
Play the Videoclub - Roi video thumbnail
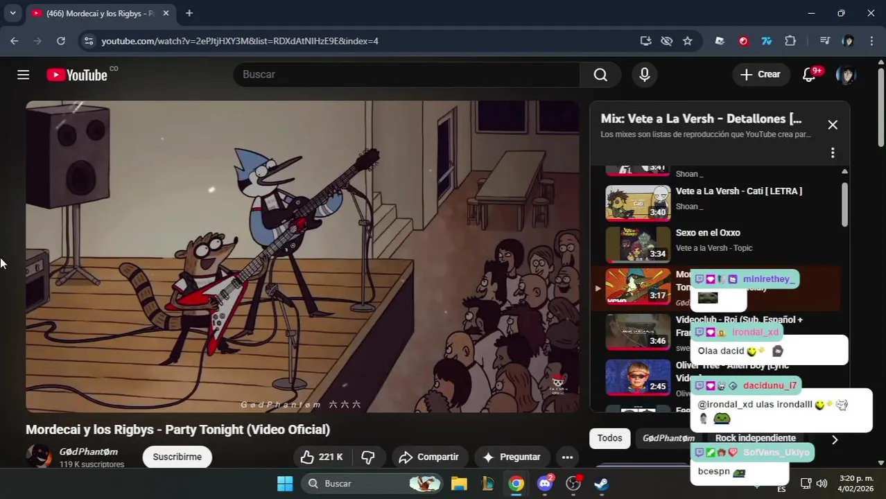(638, 332)
